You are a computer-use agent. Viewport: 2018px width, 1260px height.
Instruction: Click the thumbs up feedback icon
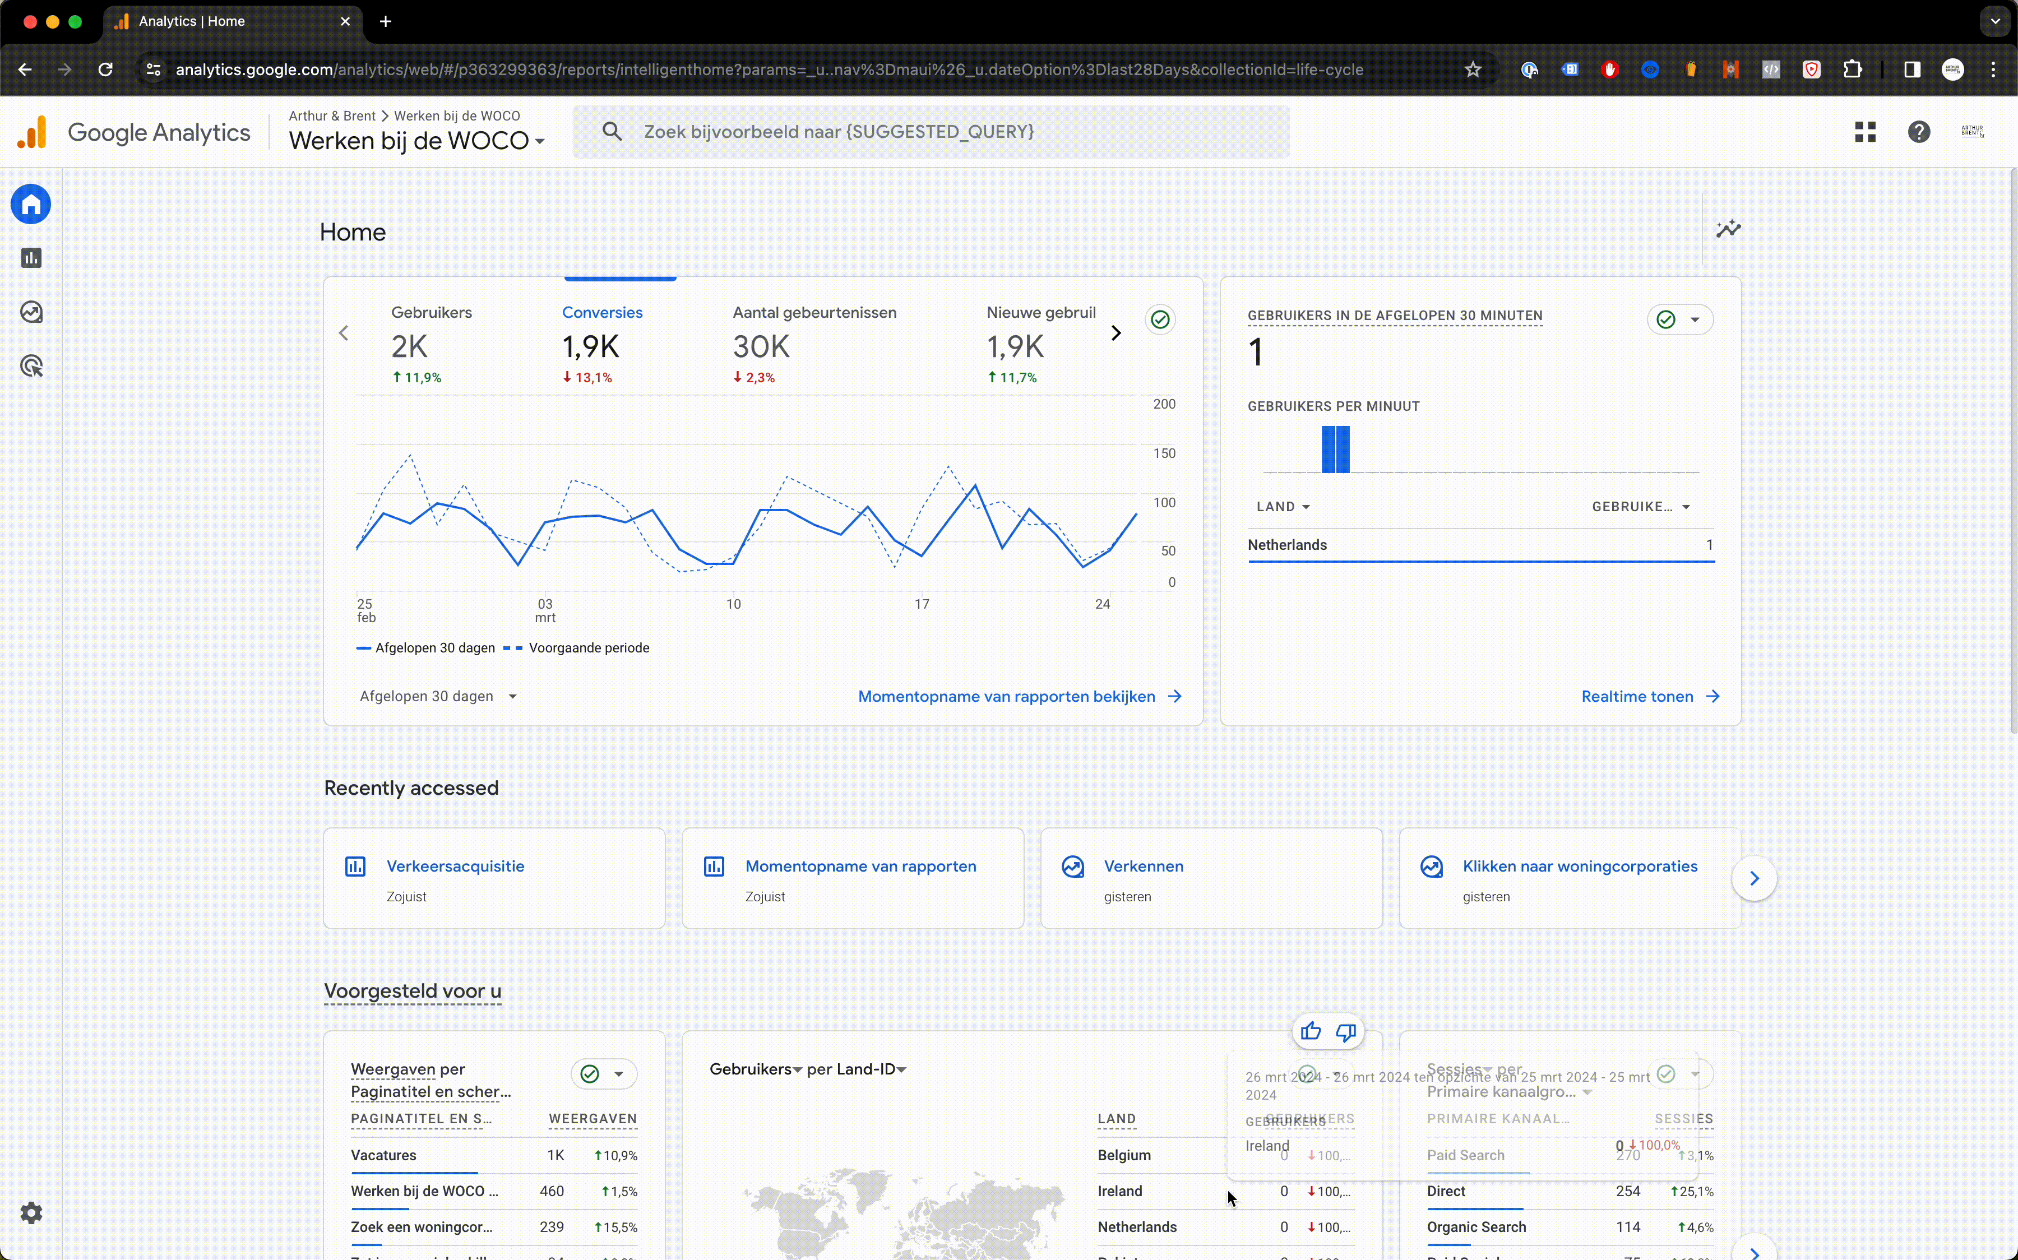[x=1311, y=1032]
